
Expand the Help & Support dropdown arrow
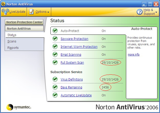click(x=156, y=12)
